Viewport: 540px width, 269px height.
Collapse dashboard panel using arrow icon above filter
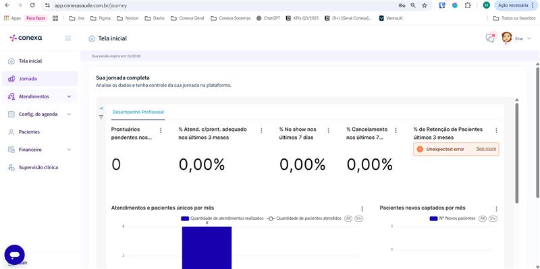click(x=101, y=109)
